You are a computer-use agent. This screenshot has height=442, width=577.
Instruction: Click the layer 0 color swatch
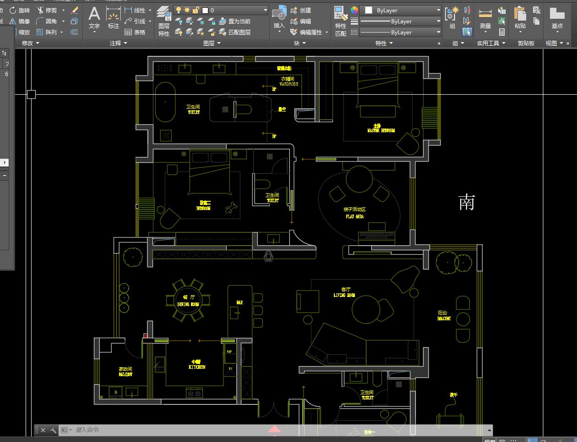205,10
